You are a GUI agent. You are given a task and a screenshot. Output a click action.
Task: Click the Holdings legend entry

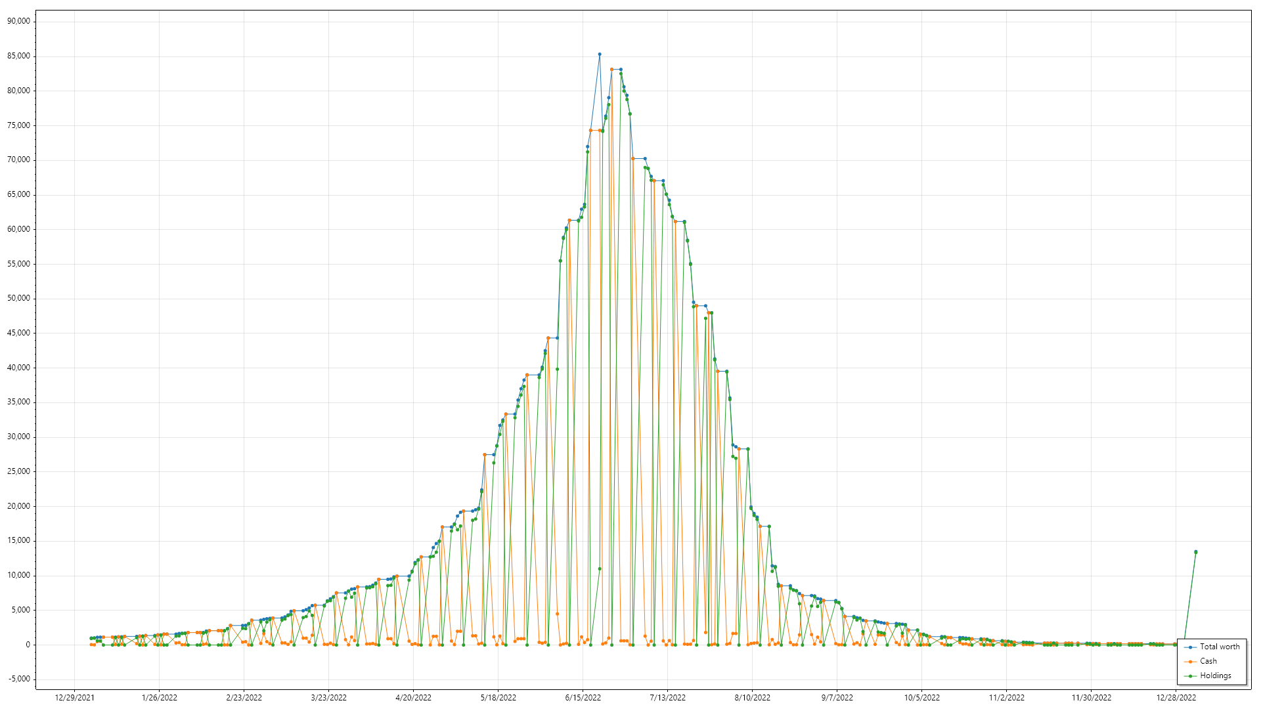point(1208,676)
